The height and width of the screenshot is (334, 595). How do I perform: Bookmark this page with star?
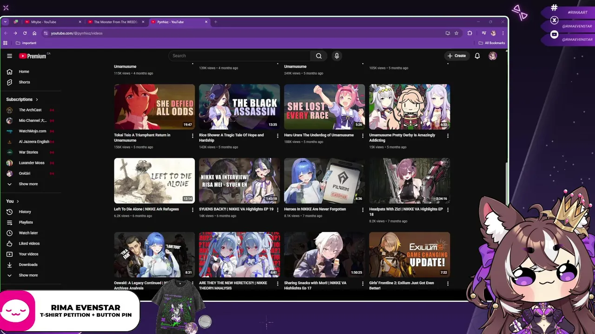tap(456, 33)
